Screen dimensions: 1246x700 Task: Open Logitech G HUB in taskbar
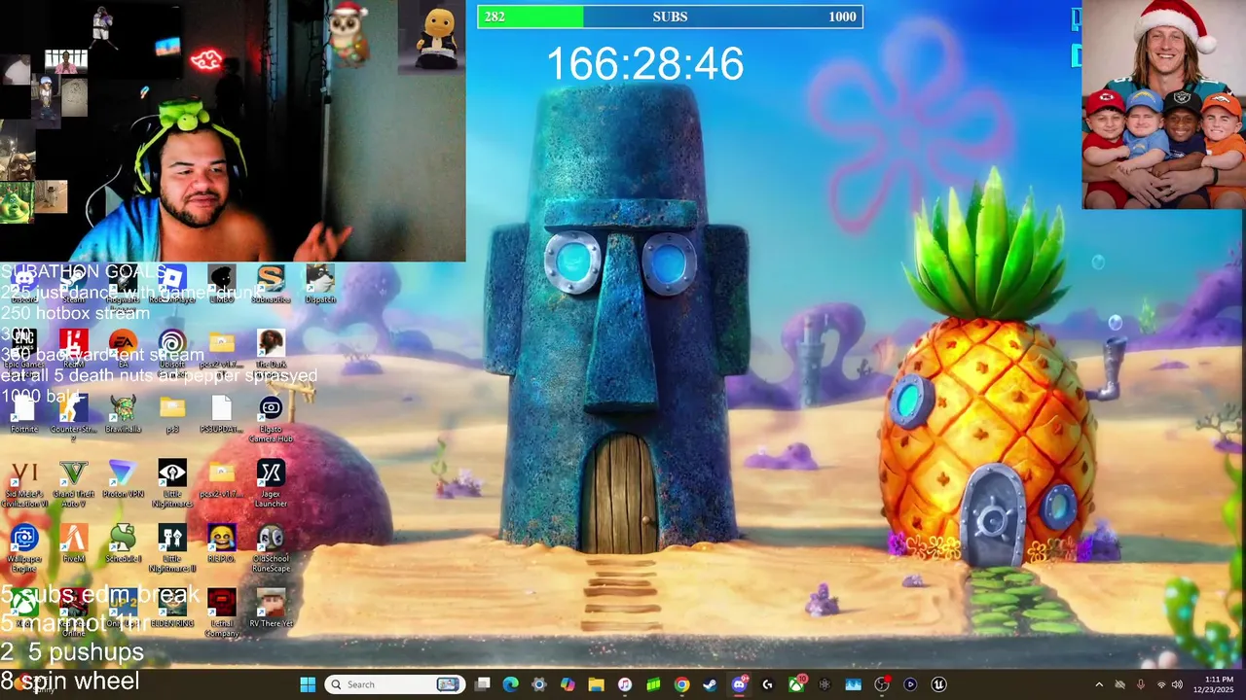767,684
